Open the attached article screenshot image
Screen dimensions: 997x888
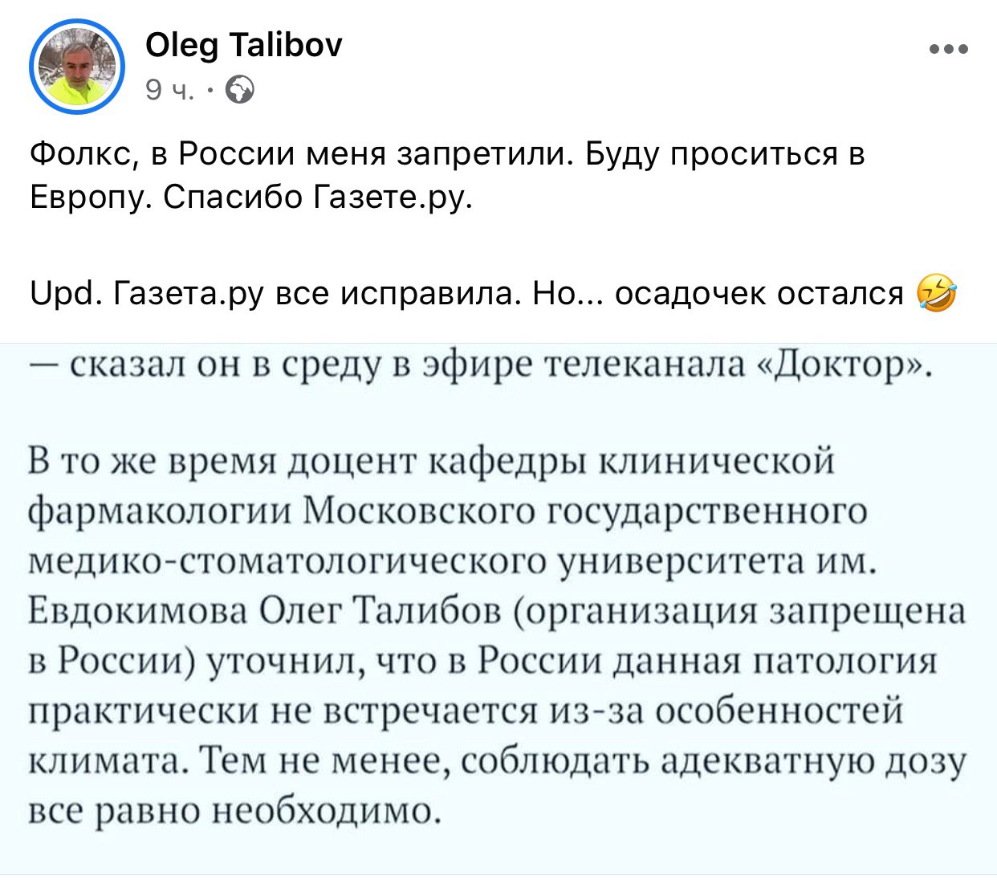pyautogui.click(x=498, y=610)
